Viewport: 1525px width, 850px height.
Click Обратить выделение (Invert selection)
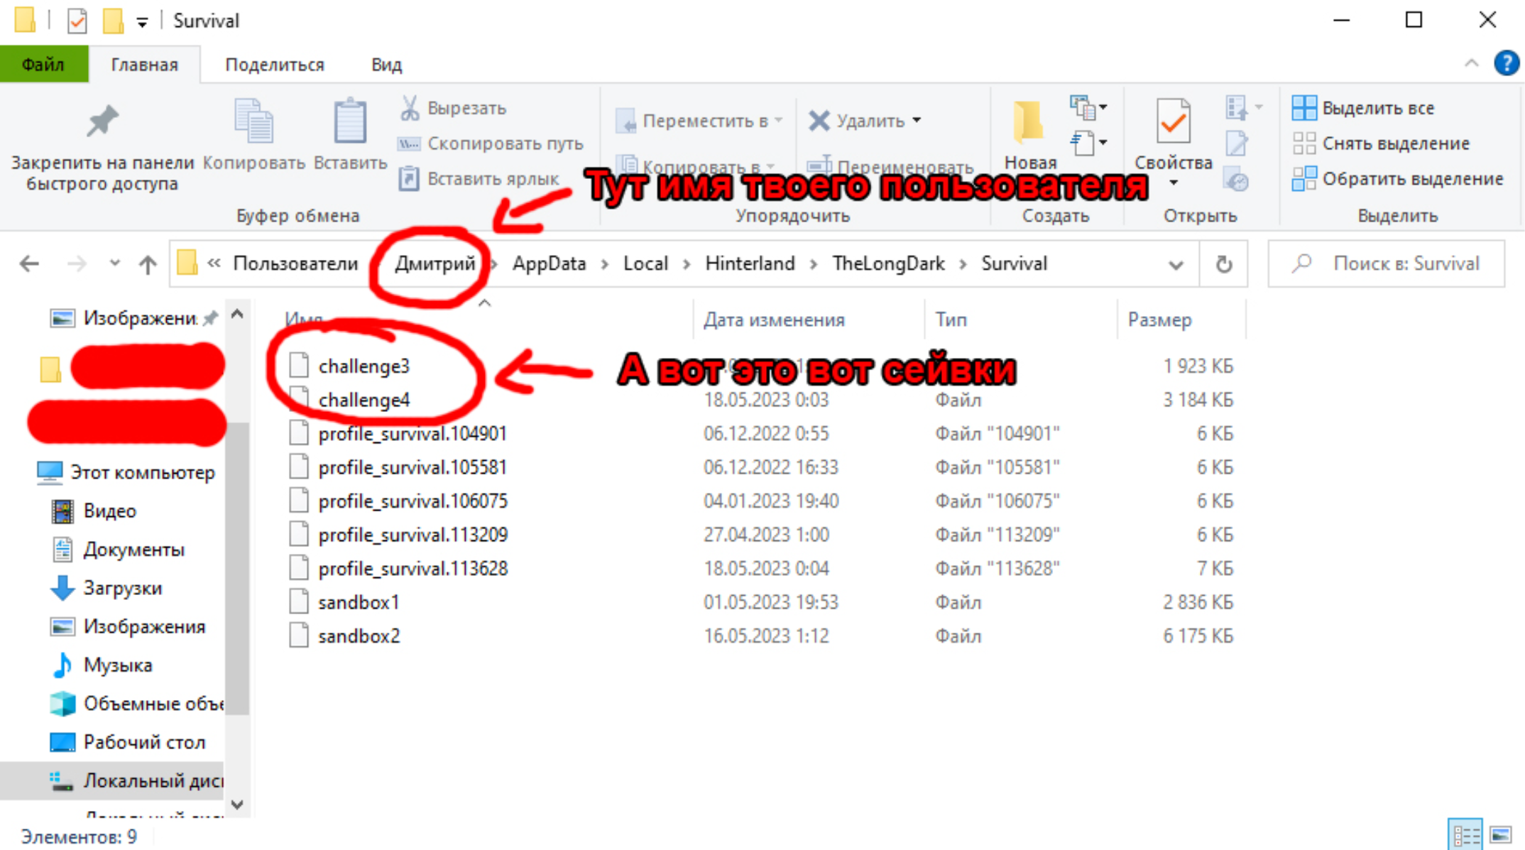coord(1397,179)
